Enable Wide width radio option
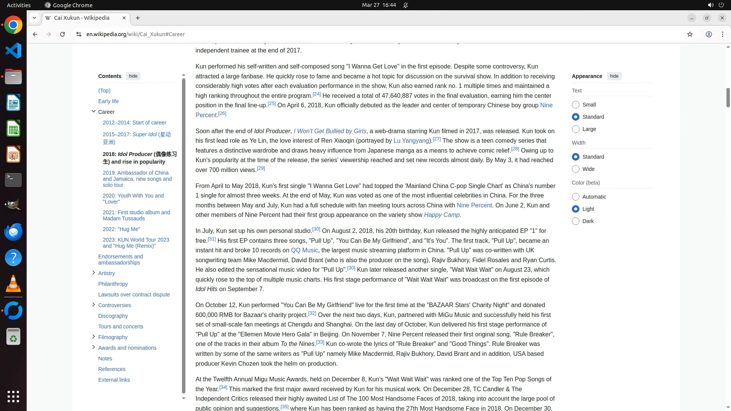731x411 pixels. point(576,169)
